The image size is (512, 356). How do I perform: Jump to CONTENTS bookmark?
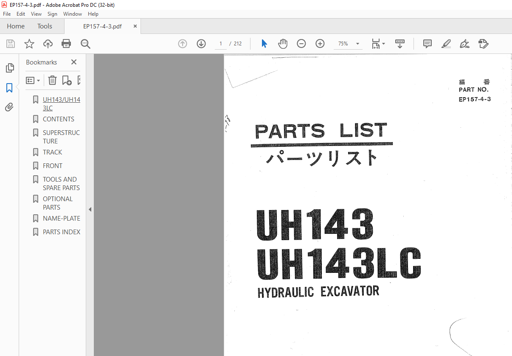pos(59,119)
